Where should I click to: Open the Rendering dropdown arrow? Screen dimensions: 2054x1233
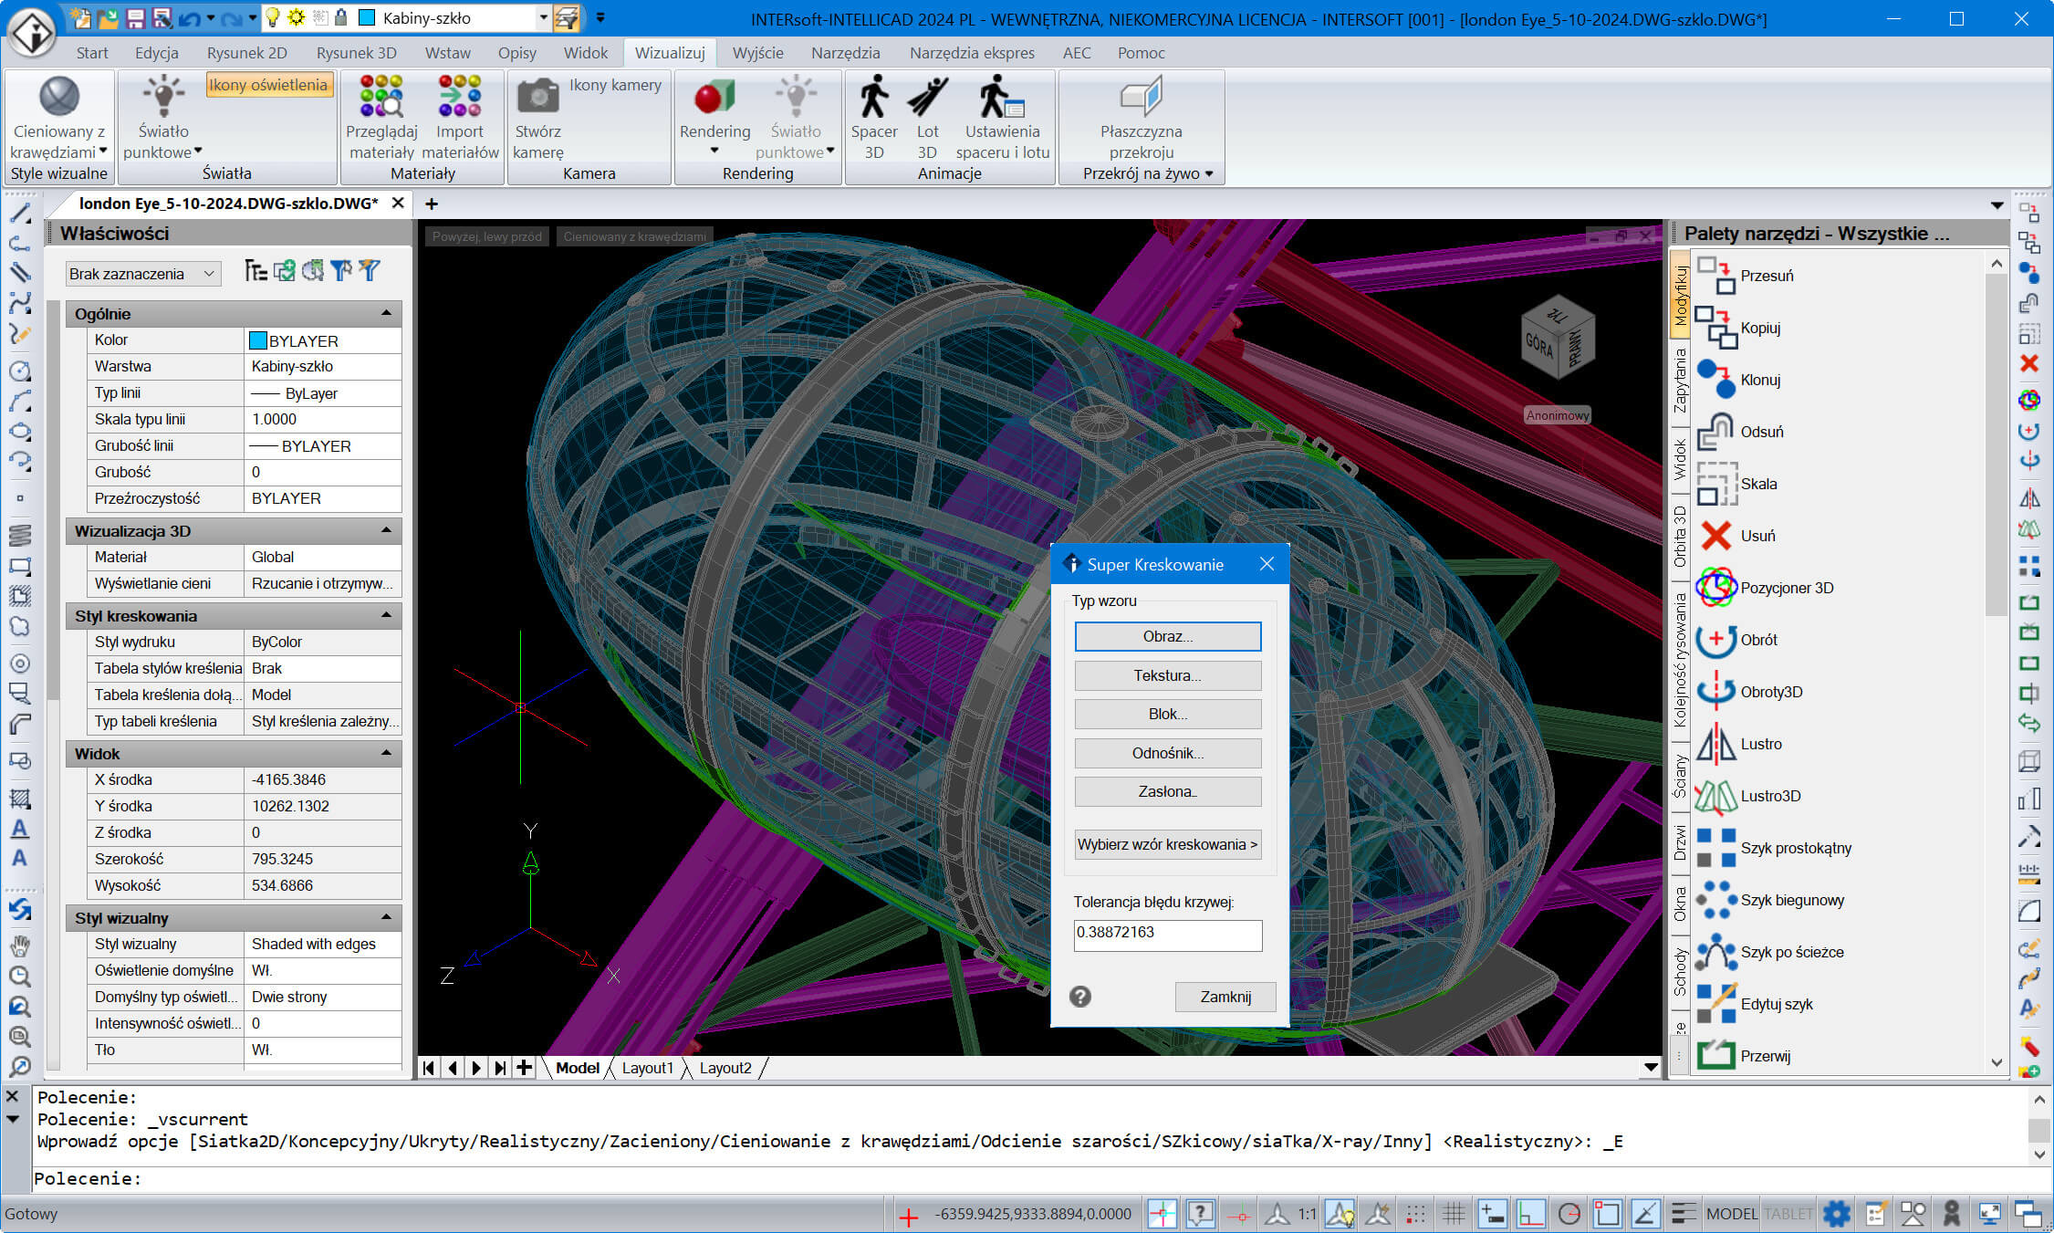point(714,152)
